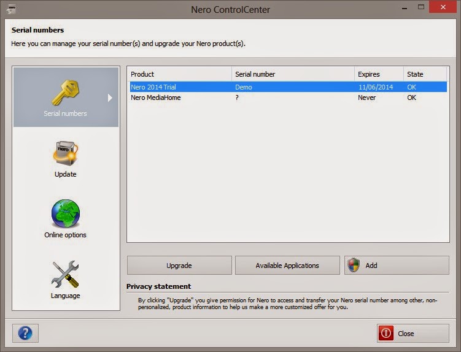The width and height of the screenshot is (461, 352).
Task: Sort by the Serial number column header
Action: pyautogui.click(x=293, y=74)
